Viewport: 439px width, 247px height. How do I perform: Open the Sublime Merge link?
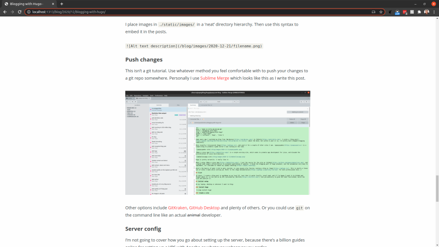coord(214,78)
